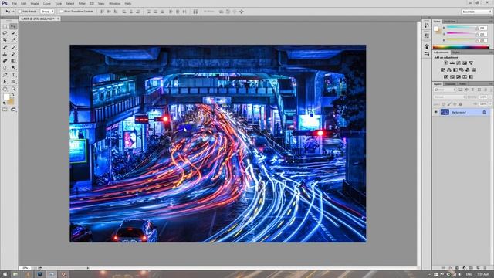Add a Gradient Map adjustment
This screenshot has height=278, width=494.
click(471, 76)
